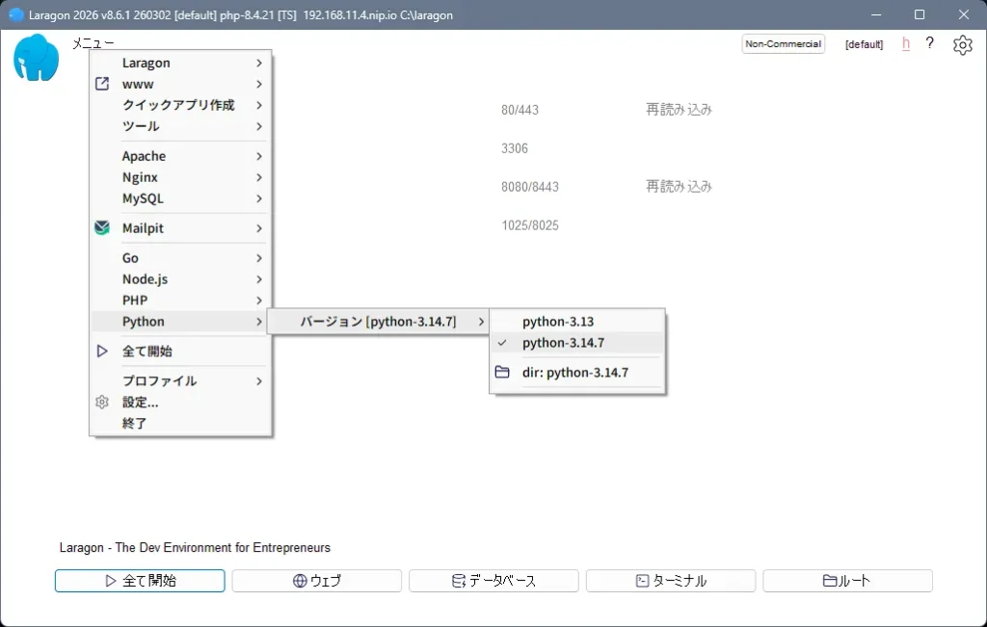Click 再読み込み next to port 80/443
This screenshot has width=987, height=627.
[x=679, y=110]
